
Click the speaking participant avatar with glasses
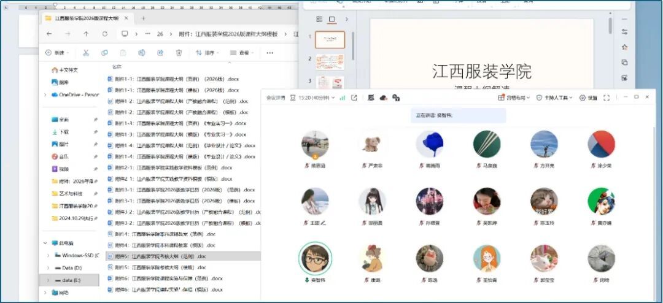tap(315, 258)
